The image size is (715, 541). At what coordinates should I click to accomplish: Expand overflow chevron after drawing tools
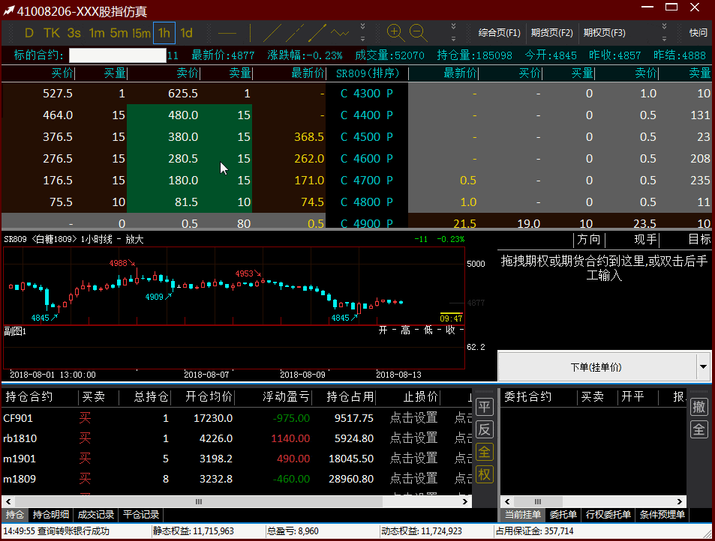pyautogui.click(x=362, y=32)
